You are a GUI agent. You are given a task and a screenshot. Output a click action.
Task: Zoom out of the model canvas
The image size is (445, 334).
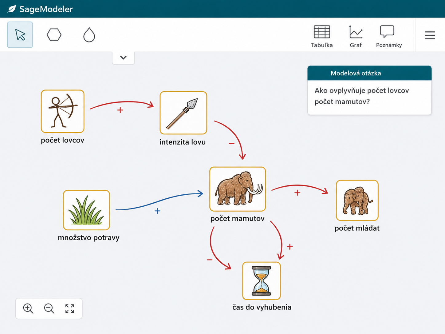tap(49, 308)
